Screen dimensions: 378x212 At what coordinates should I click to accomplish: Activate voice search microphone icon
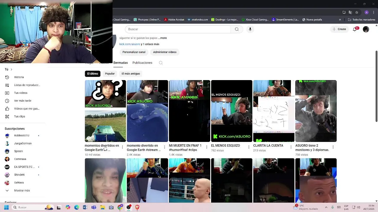tap(250, 29)
